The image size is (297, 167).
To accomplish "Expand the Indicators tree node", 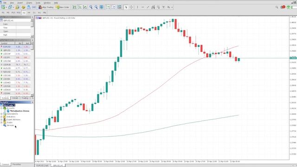I will click(1, 117).
